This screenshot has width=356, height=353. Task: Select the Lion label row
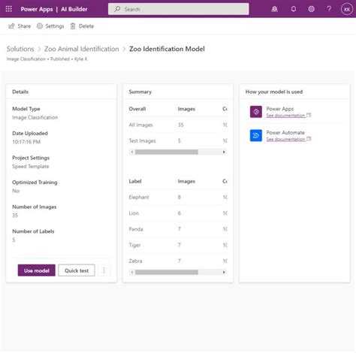(178, 213)
